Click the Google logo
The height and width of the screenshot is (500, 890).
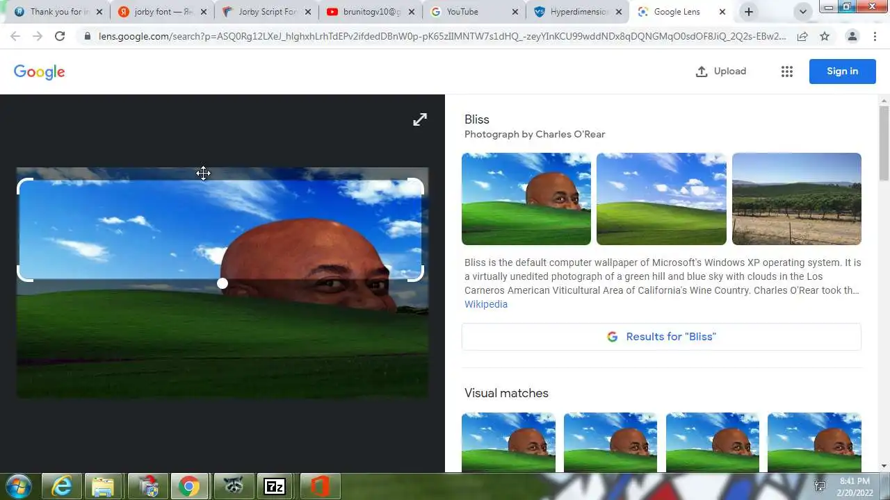point(40,72)
